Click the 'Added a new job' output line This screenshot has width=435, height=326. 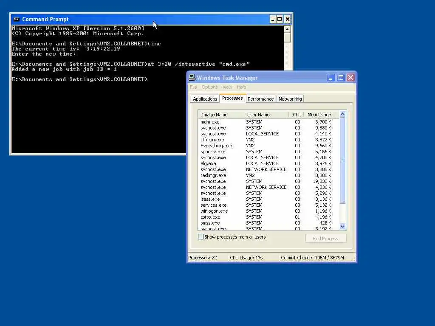64,69
